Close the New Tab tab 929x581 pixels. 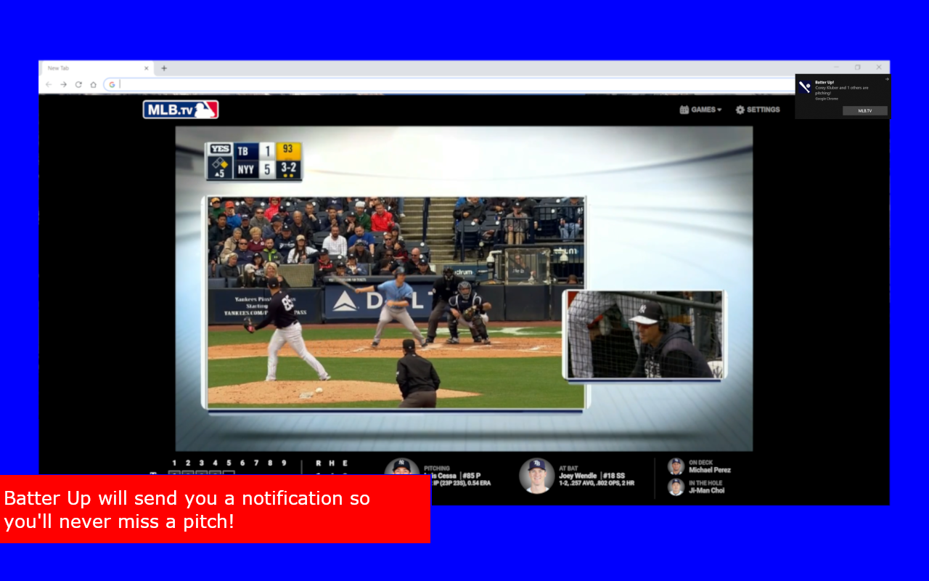pyautogui.click(x=146, y=68)
